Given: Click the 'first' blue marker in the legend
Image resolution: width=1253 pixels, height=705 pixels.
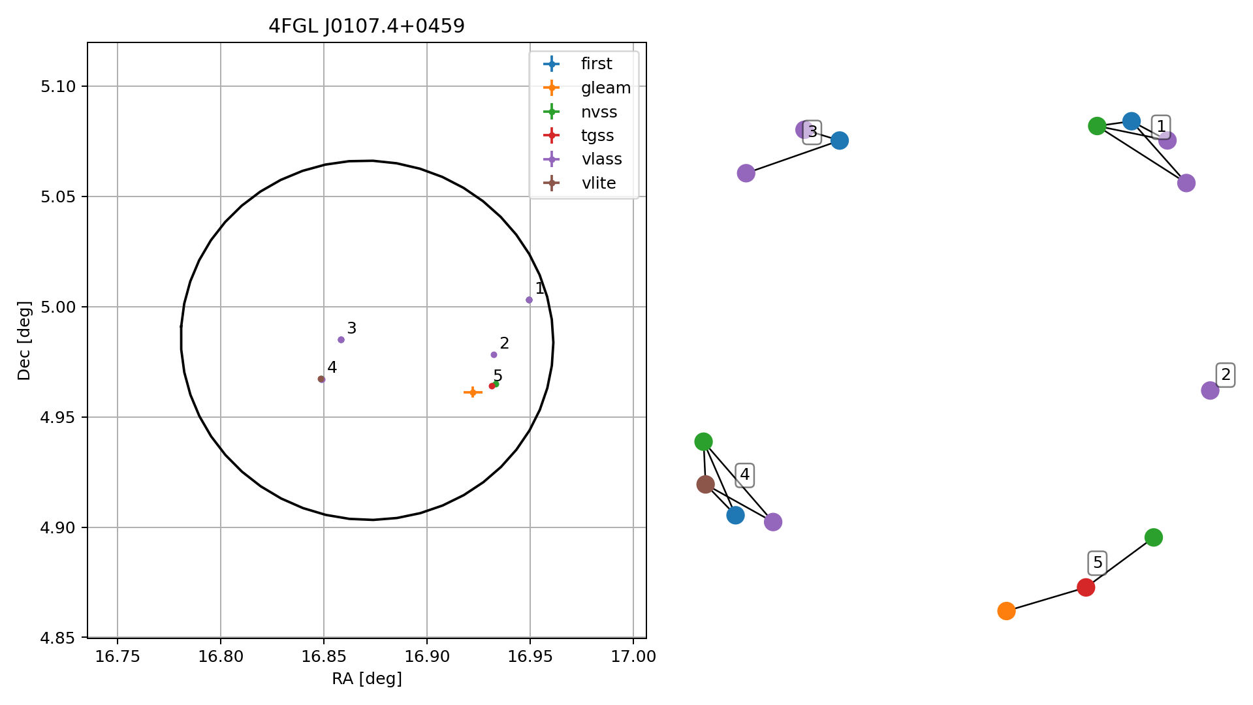Looking at the screenshot, I should point(552,64).
